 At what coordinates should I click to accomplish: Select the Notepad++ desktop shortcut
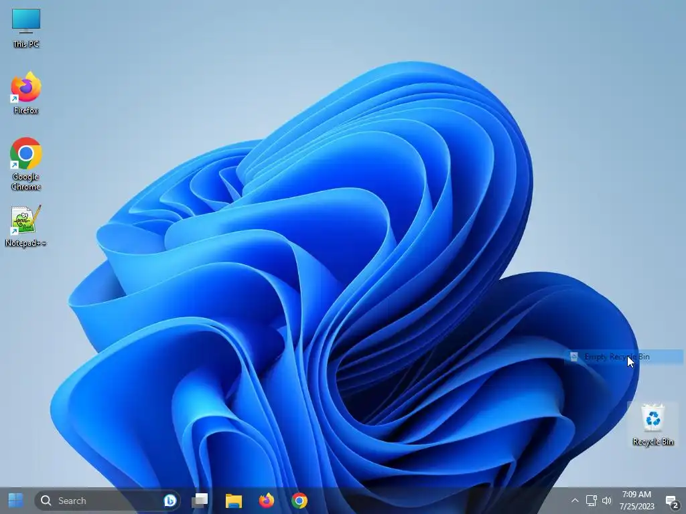pos(26,226)
